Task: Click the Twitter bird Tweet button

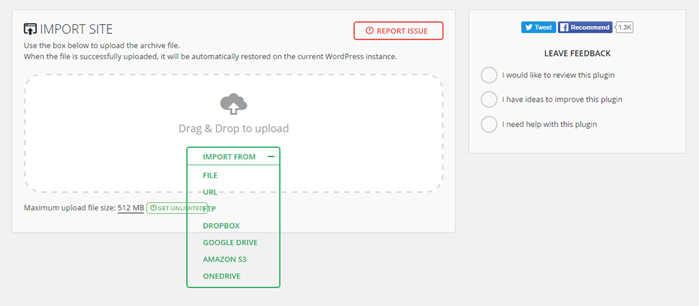Action: 538,27
